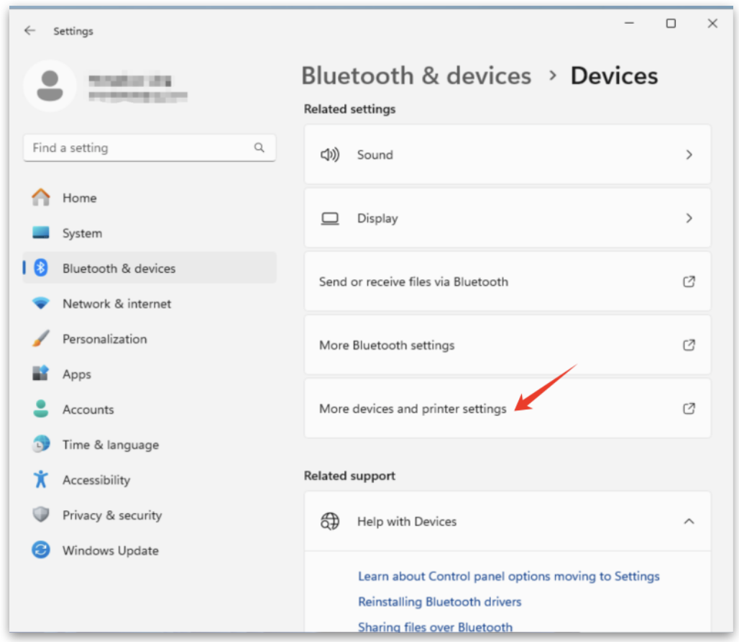Screen dimensions: 739x642
Task: Click the Network & internet Wi-Fi icon
Action: click(x=41, y=304)
